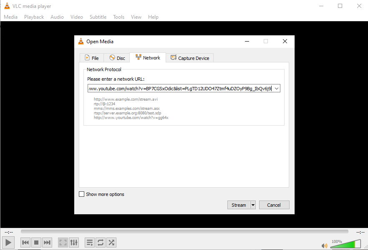Open the Tools menu
The height and width of the screenshot is (250, 368).
point(118,17)
